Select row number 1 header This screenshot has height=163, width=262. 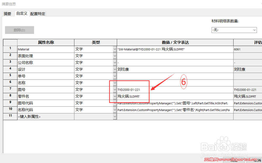[x=10, y=49]
